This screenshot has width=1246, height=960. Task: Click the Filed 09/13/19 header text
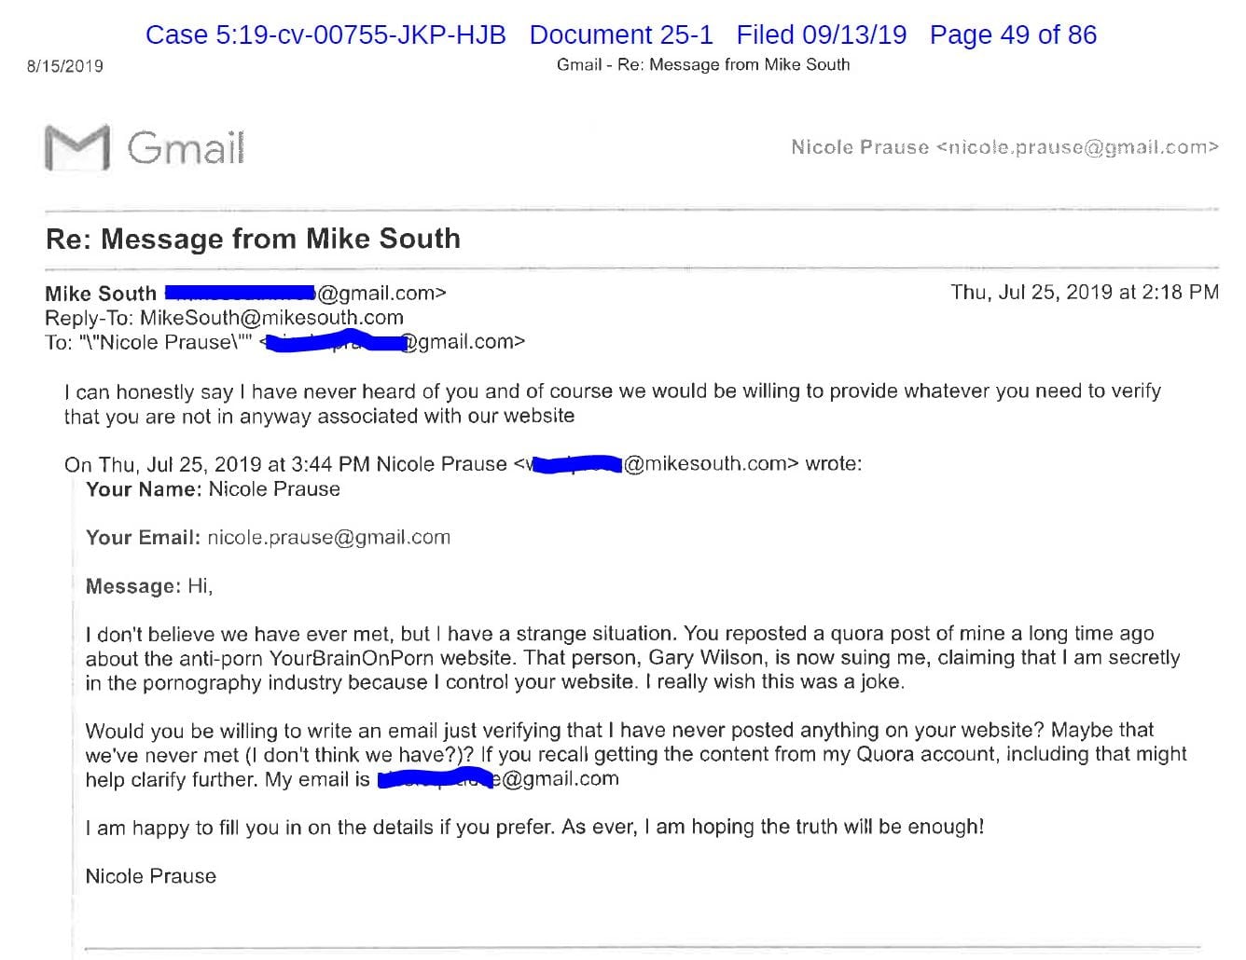[x=821, y=35]
